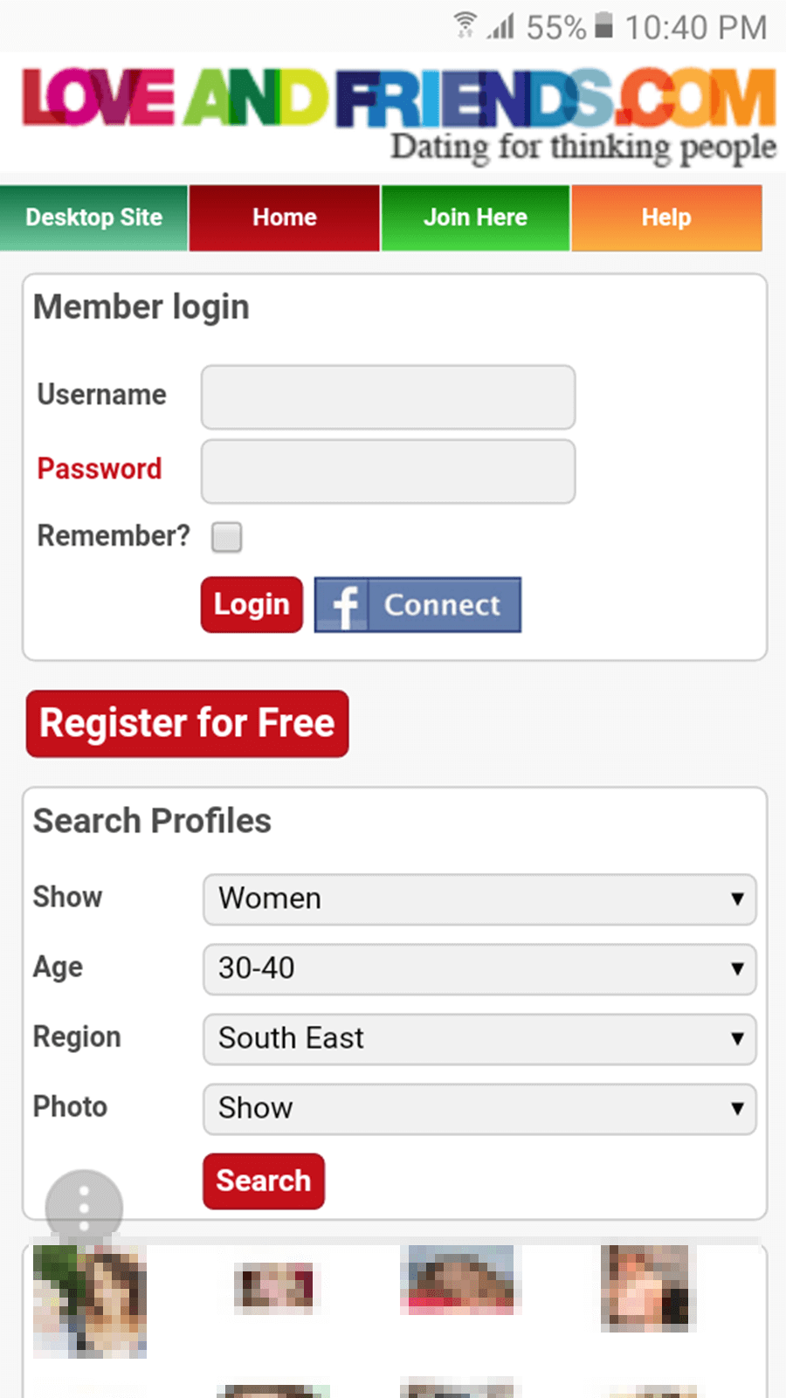Go to the Home tab
The height and width of the screenshot is (1398, 786).
pos(285,217)
